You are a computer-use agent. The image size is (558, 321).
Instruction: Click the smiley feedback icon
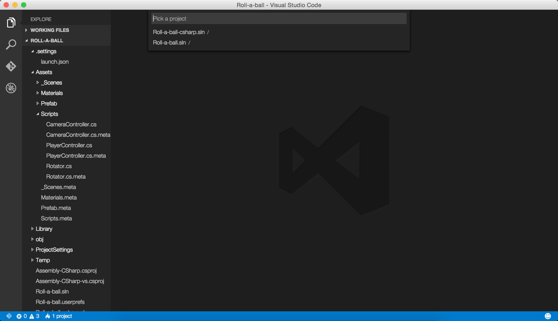coord(548,316)
